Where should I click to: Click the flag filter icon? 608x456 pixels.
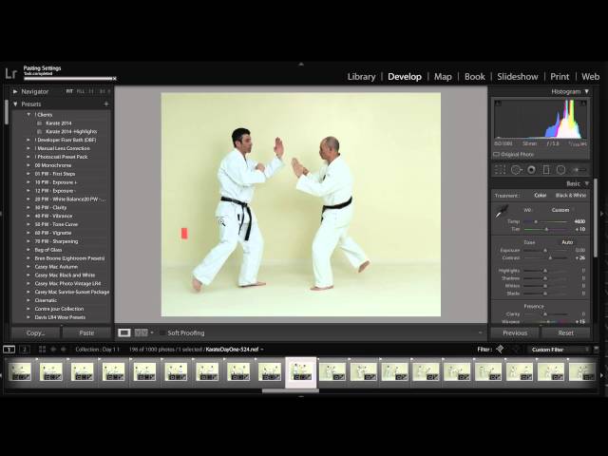(x=501, y=350)
